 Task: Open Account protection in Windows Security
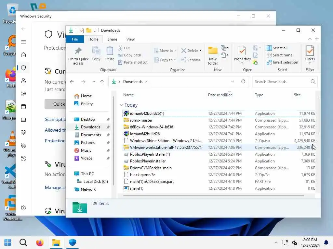(x=23, y=81)
